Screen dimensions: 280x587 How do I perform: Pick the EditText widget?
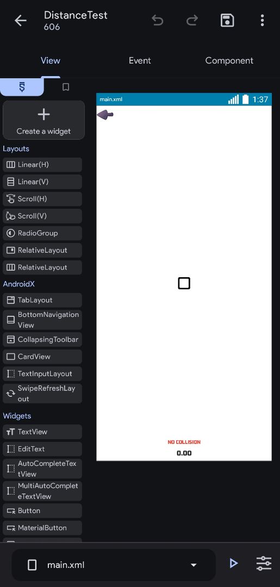tap(42, 449)
